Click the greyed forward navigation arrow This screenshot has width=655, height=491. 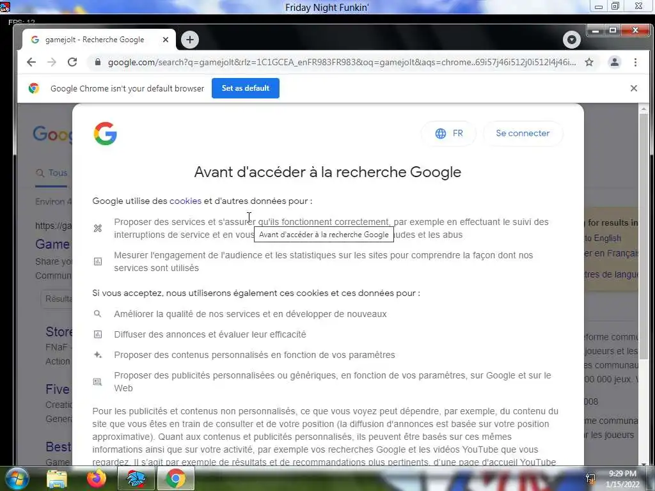(x=52, y=62)
